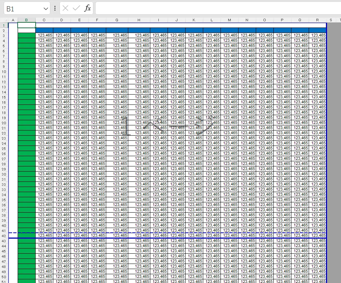
Task: Click cell R3 containing 123,465
Action: point(317,35)
